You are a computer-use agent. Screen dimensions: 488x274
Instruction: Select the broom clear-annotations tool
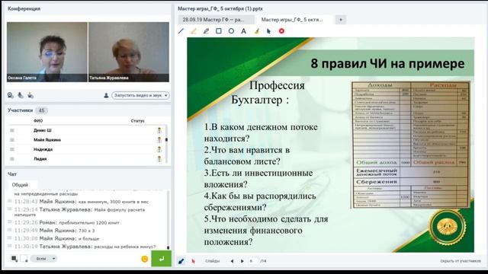pyautogui.click(x=256, y=31)
